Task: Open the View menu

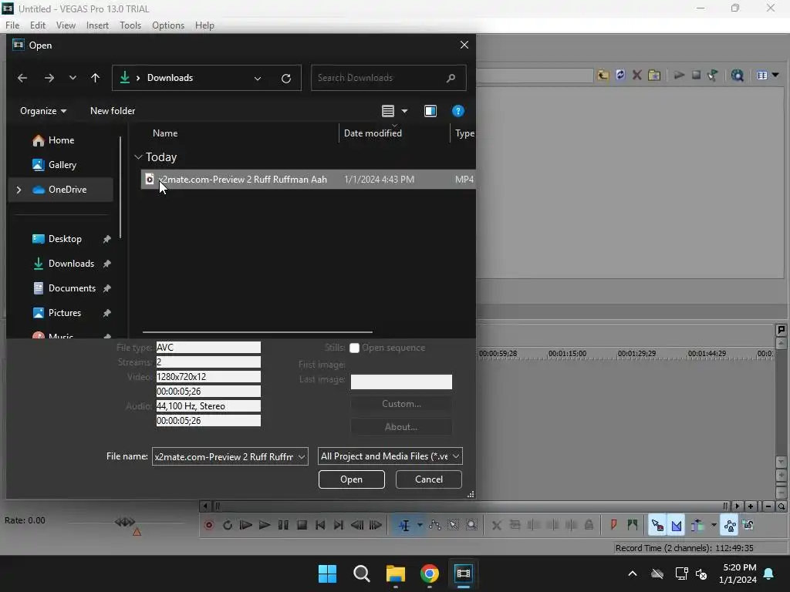Action: pyautogui.click(x=66, y=25)
